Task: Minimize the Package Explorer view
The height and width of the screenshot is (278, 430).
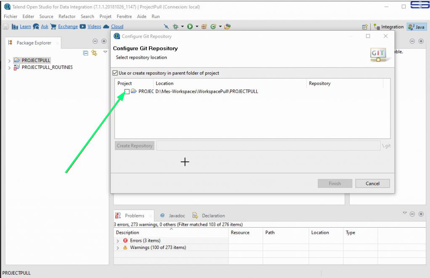Action: click(x=95, y=41)
